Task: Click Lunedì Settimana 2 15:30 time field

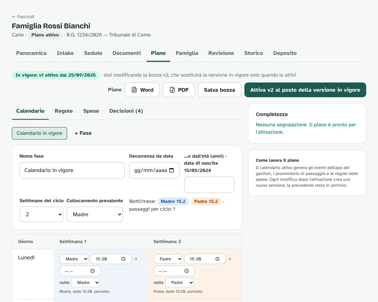Action: pyautogui.click(x=205, y=259)
